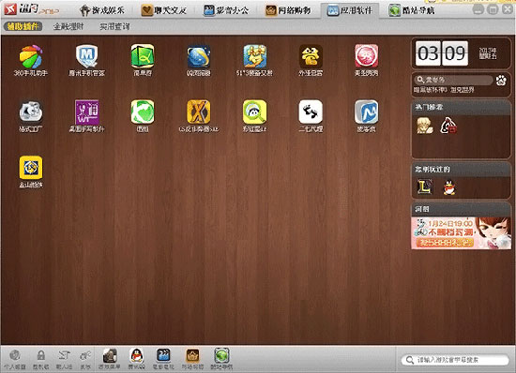
Task: Open the anime girl advertisement banner
Action: click(461, 232)
